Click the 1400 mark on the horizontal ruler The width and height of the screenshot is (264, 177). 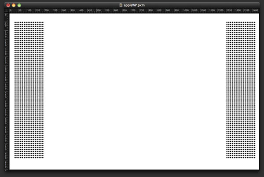pos(255,11)
